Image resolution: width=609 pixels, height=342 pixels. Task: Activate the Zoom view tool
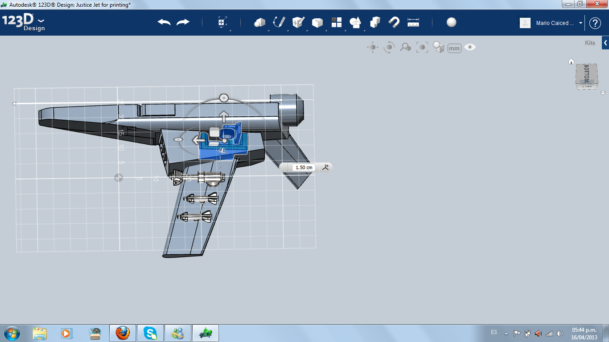coord(405,47)
